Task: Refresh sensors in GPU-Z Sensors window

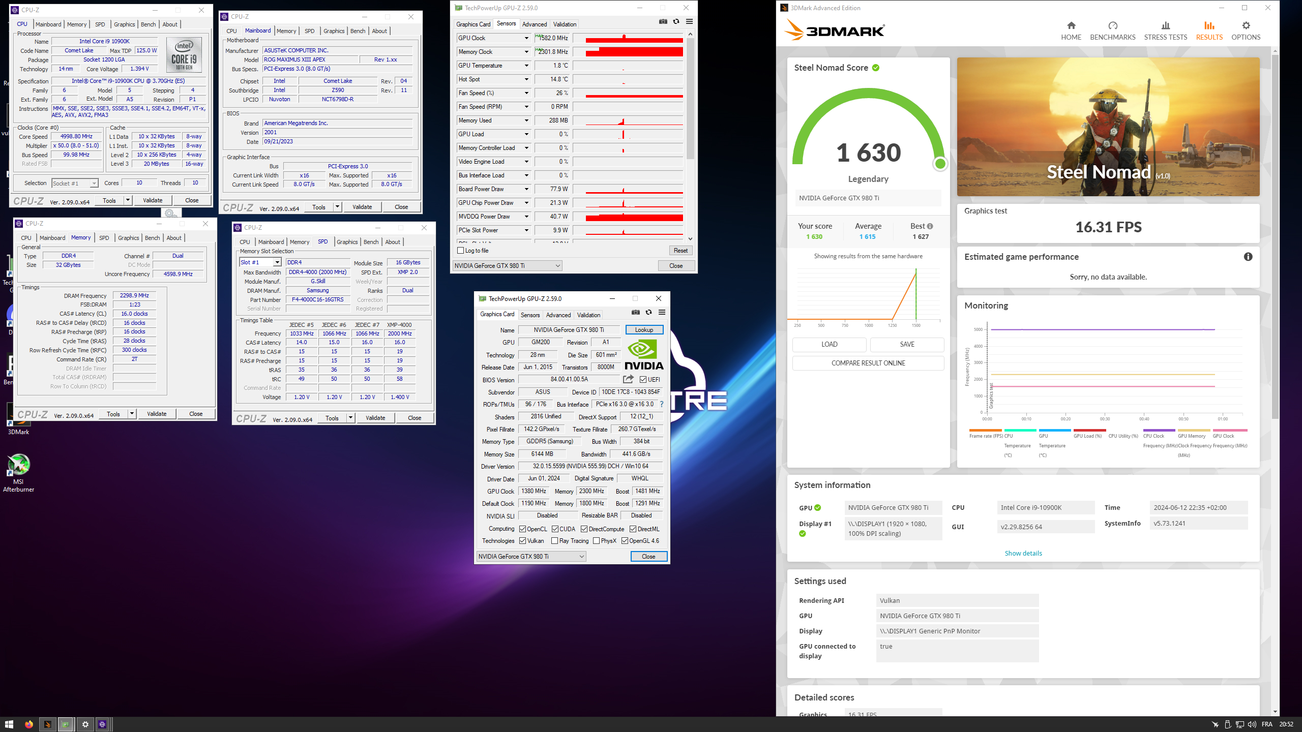Action: pyautogui.click(x=676, y=21)
